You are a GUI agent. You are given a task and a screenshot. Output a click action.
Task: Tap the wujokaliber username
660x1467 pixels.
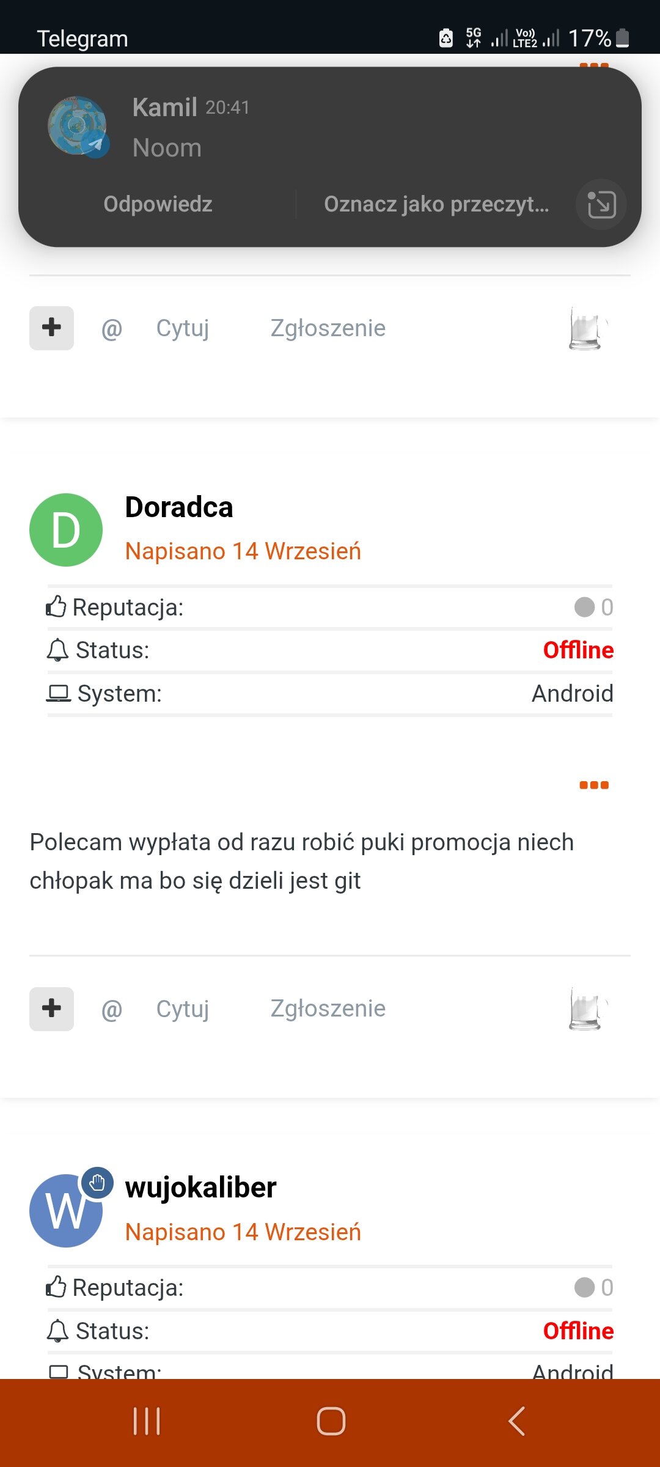201,1188
